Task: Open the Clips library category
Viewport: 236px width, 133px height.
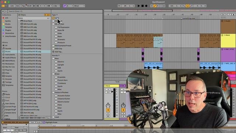Action: point(7,73)
